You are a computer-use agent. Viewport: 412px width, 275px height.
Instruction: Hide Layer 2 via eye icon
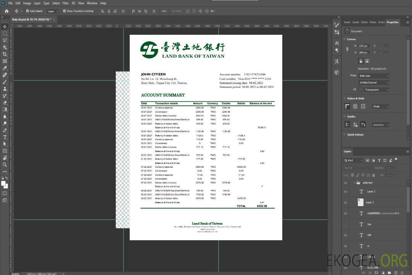coord(346,192)
